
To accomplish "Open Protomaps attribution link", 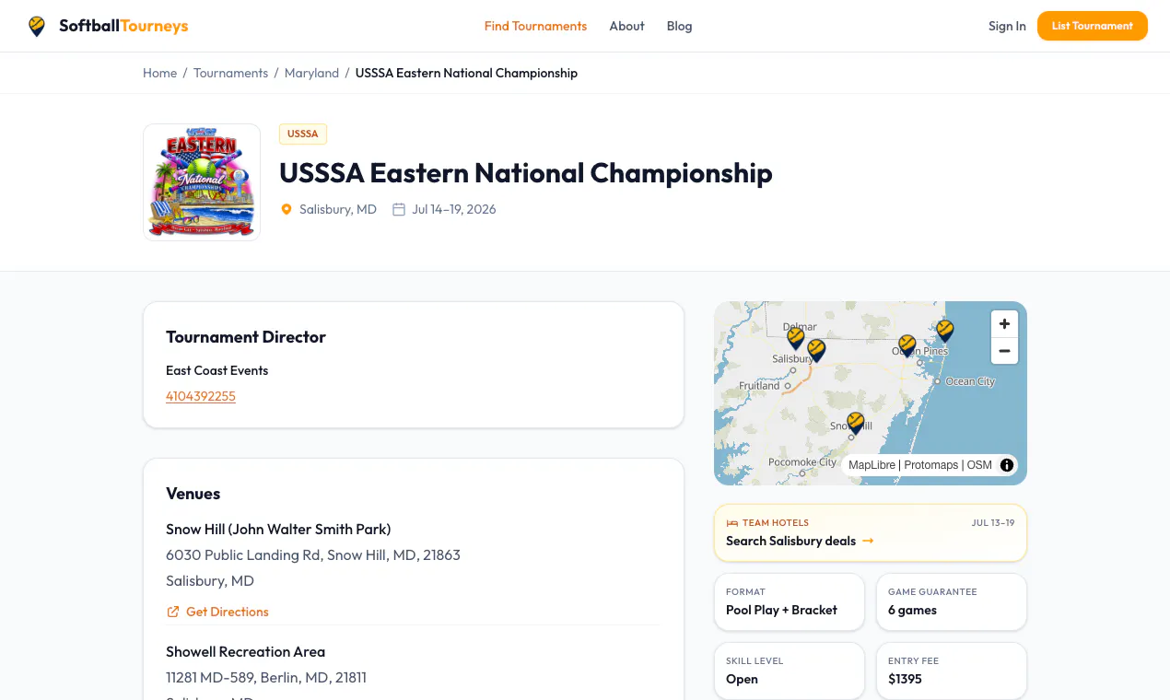I will click(x=930, y=465).
